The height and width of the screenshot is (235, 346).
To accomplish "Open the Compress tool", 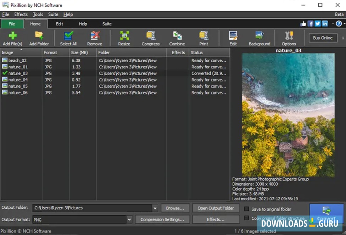I will click(x=151, y=38).
